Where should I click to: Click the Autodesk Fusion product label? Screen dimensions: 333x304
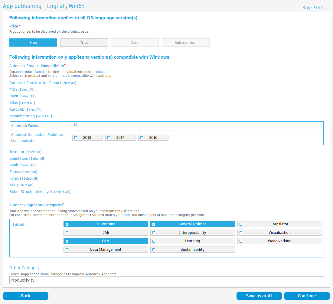pos(25,126)
